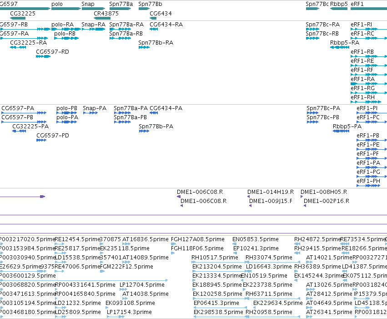
Task: Select the eRF1-RE transcript label
Action: point(362,61)
